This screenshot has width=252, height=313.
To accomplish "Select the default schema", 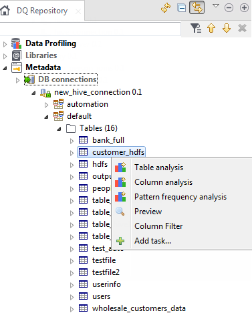I will coord(80,116).
